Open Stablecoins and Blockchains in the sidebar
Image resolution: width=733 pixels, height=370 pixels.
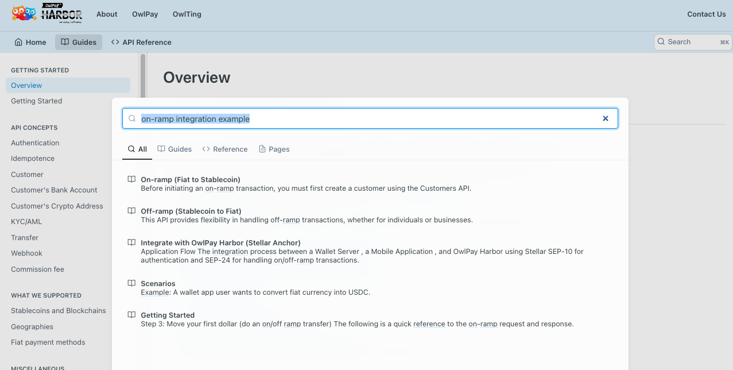click(x=59, y=310)
